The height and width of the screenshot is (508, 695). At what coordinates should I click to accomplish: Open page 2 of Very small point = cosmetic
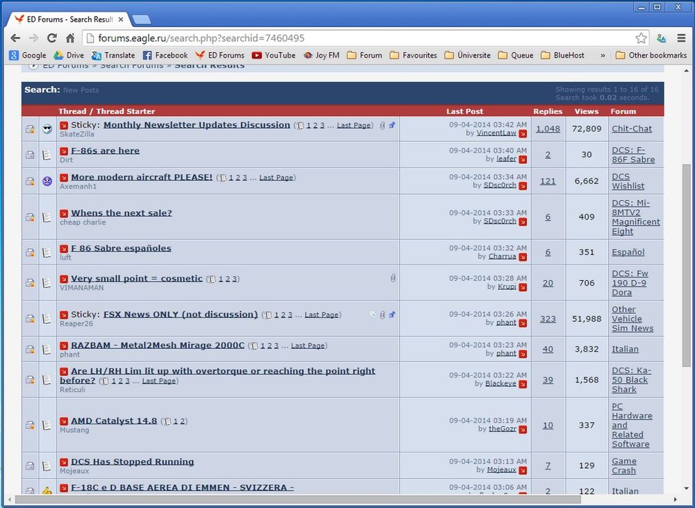(x=227, y=279)
